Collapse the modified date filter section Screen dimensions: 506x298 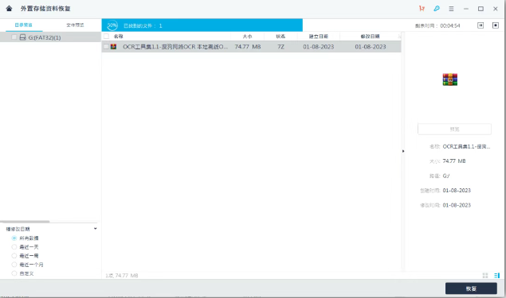(x=95, y=229)
